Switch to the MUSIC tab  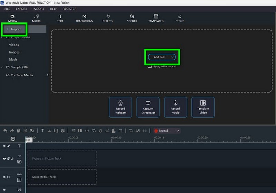[x=36, y=18]
